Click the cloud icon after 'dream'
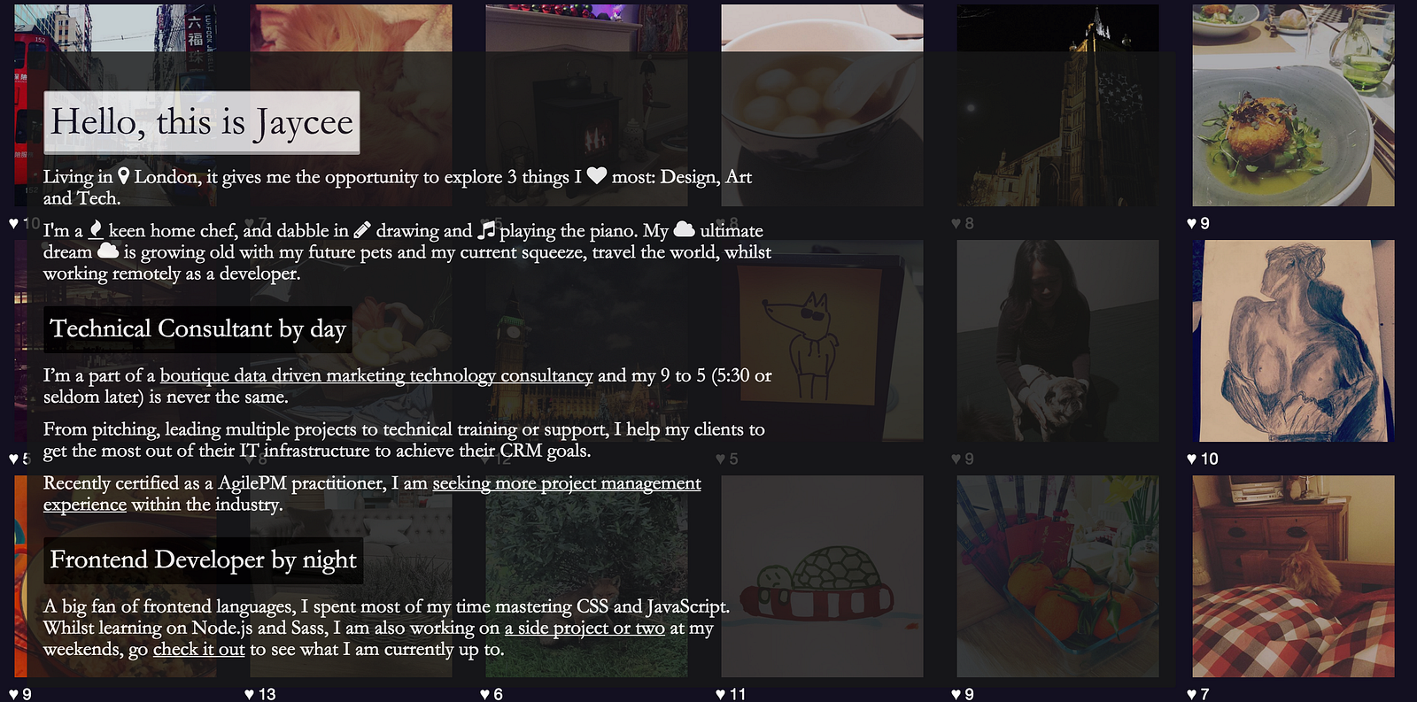The width and height of the screenshot is (1417, 702). [107, 251]
